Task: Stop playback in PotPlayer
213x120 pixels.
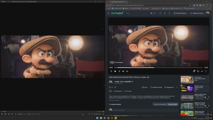Action: (x=5, y=114)
